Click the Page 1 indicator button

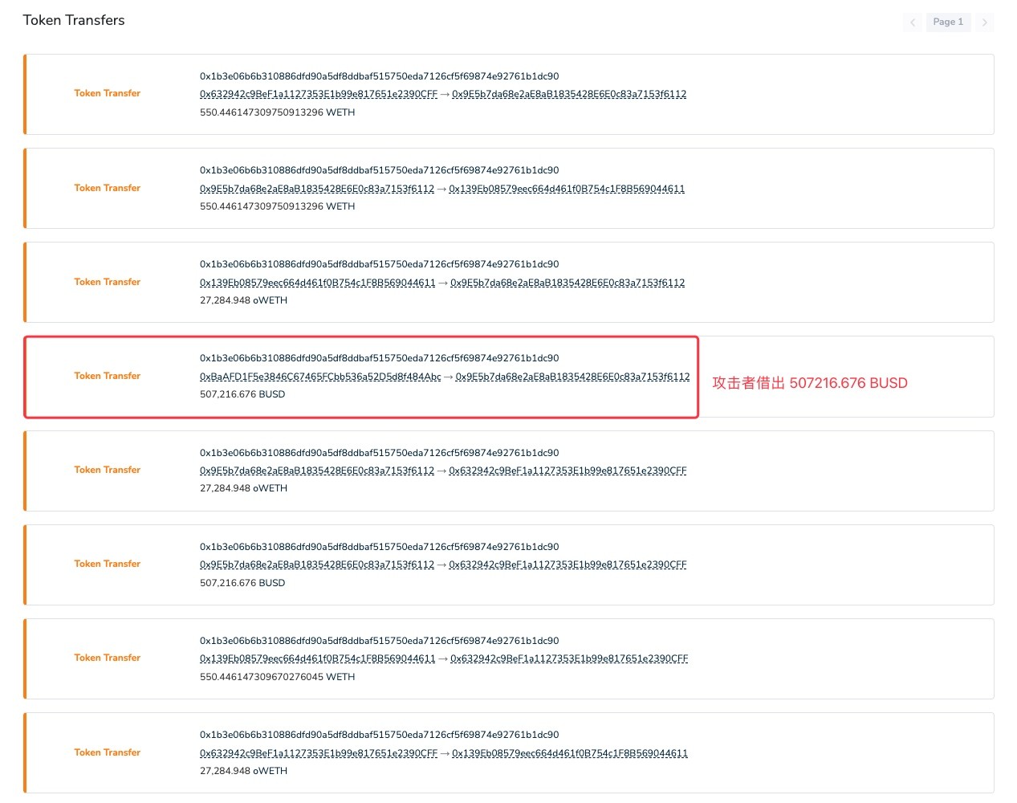click(948, 22)
